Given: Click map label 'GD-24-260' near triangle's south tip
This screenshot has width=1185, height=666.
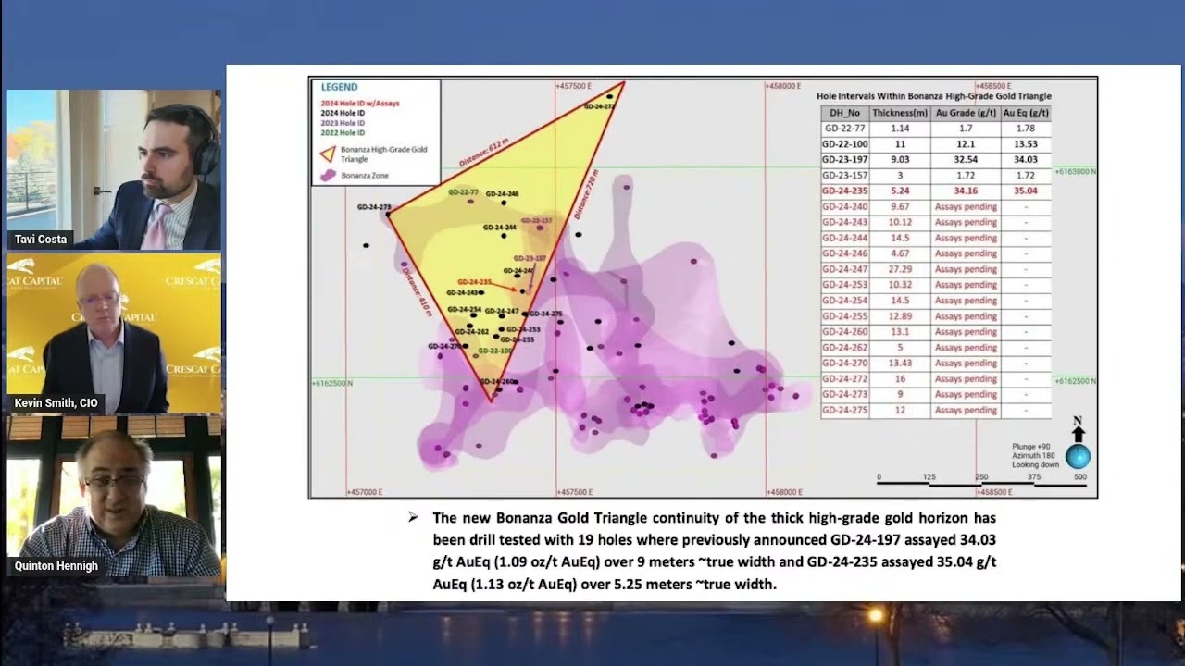Looking at the screenshot, I should [x=496, y=382].
